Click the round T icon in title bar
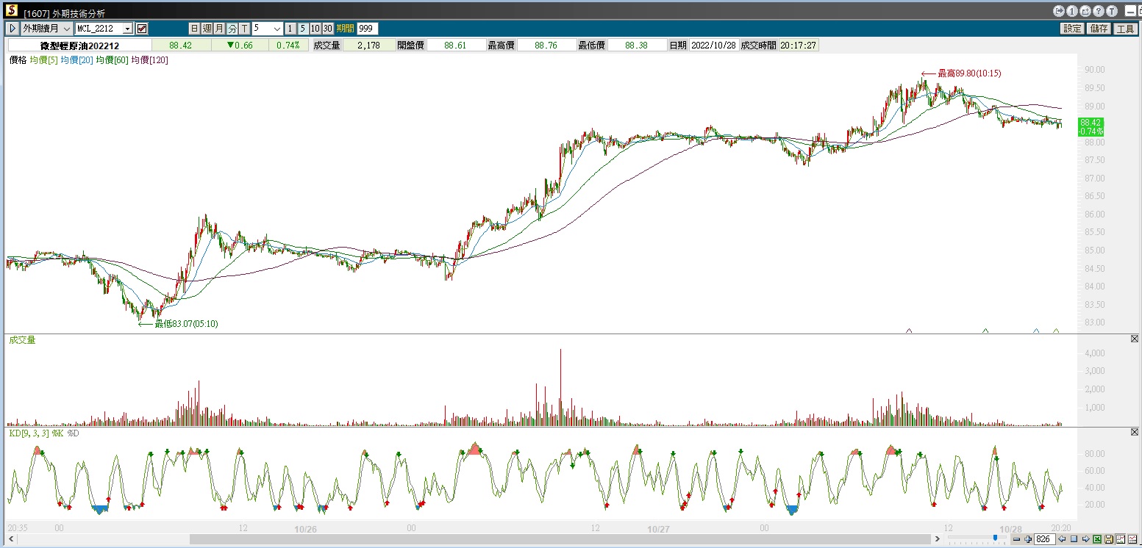Screen dimensions: 1142x548 (x=1111, y=11)
